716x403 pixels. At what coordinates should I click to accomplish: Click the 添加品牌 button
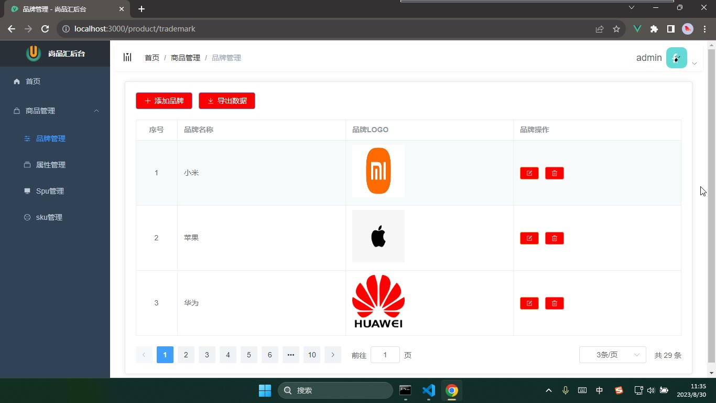tap(164, 101)
